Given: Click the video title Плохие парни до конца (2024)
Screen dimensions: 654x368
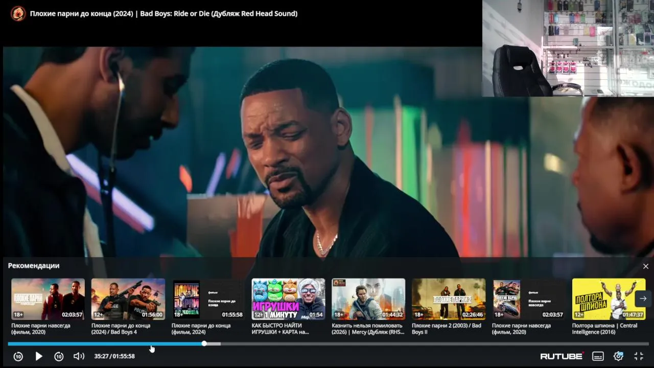Looking at the screenshot, I should [x=163, y=14].
